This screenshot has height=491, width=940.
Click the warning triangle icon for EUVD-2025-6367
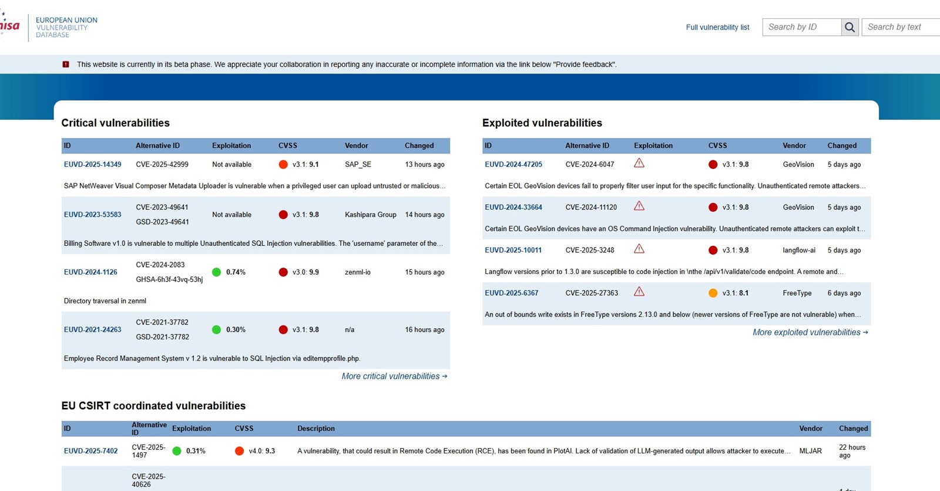[x=639, y=292]
